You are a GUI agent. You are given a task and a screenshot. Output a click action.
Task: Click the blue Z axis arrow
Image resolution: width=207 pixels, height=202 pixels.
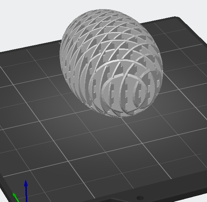(26, 191)
